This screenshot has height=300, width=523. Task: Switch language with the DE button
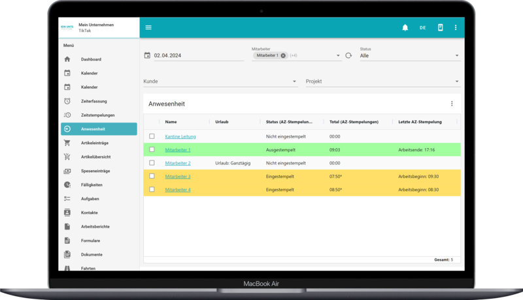pos(422,27)
